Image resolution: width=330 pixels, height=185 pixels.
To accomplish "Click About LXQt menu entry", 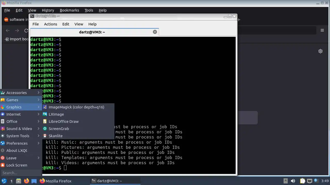I will [21, 151].
